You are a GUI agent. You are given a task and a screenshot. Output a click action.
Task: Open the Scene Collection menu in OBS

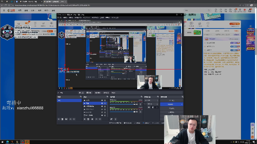[x=95, y=18]
